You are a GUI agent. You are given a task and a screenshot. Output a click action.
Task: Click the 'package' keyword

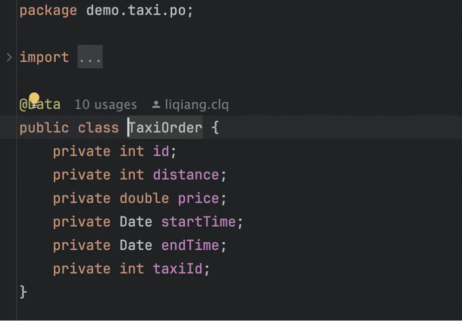[x=48, y=11]
